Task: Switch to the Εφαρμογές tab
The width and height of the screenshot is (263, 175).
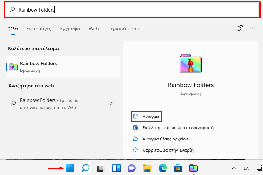Action: [39, 29]
